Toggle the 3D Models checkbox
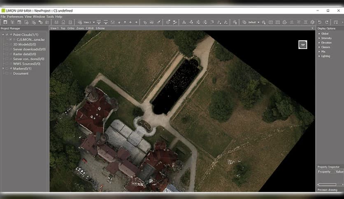344x199 pixels. 7,44
